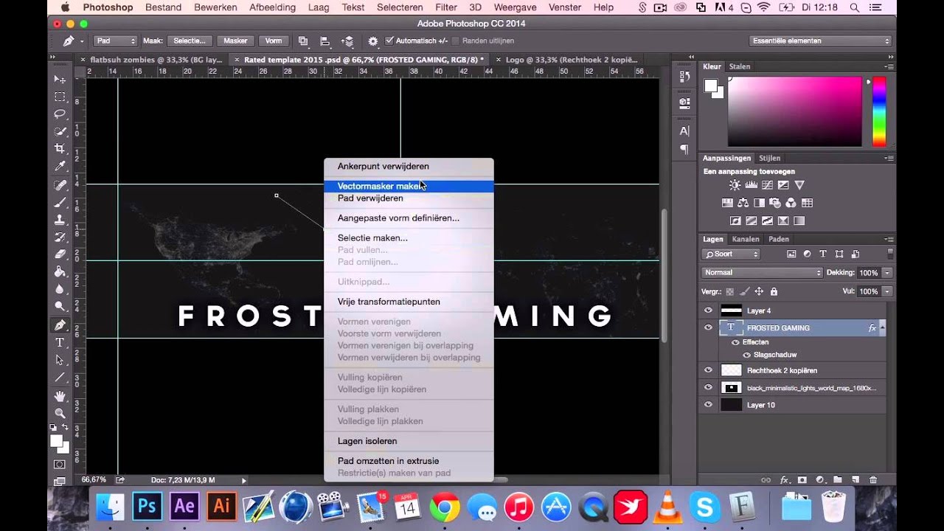Click the Masker button
The image size is (944, 531).
click(235, 41)
